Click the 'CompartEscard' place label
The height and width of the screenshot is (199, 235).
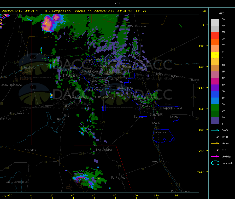tap(172, 108)
